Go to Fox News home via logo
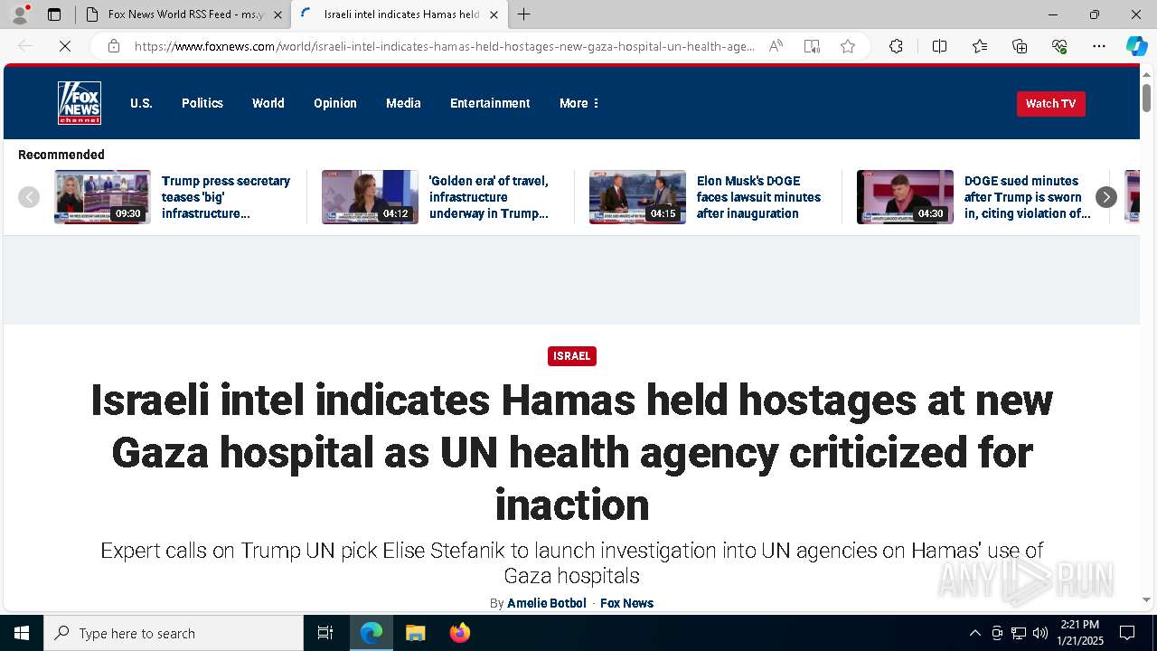The image size is (1157, 651). tap(80, 103)
